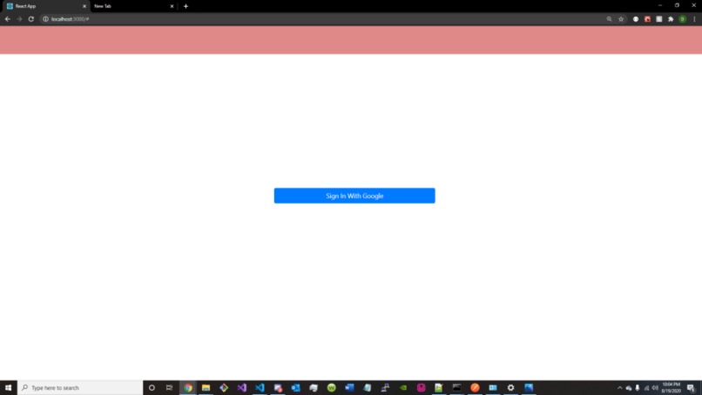This screenshot has width=702, height=395.
Task: Open the volume control in tray
Action: point(655,388)
